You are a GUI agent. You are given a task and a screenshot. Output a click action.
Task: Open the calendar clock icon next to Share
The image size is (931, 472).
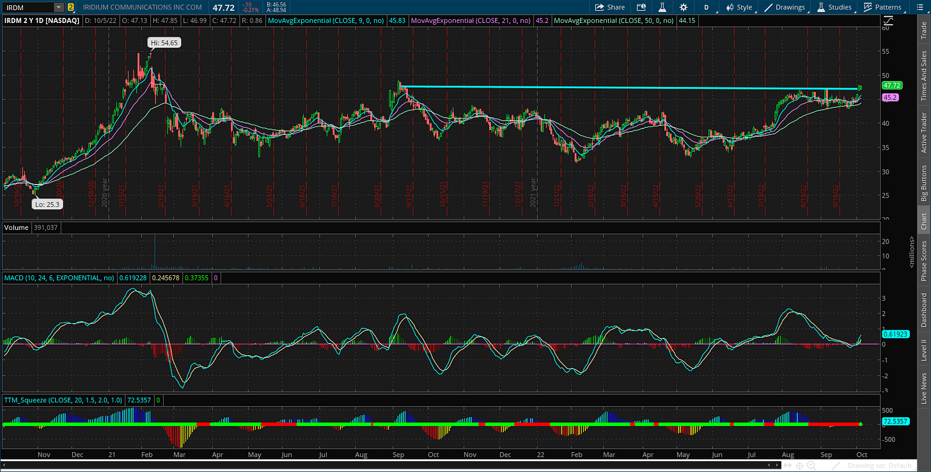pos(641,7)
